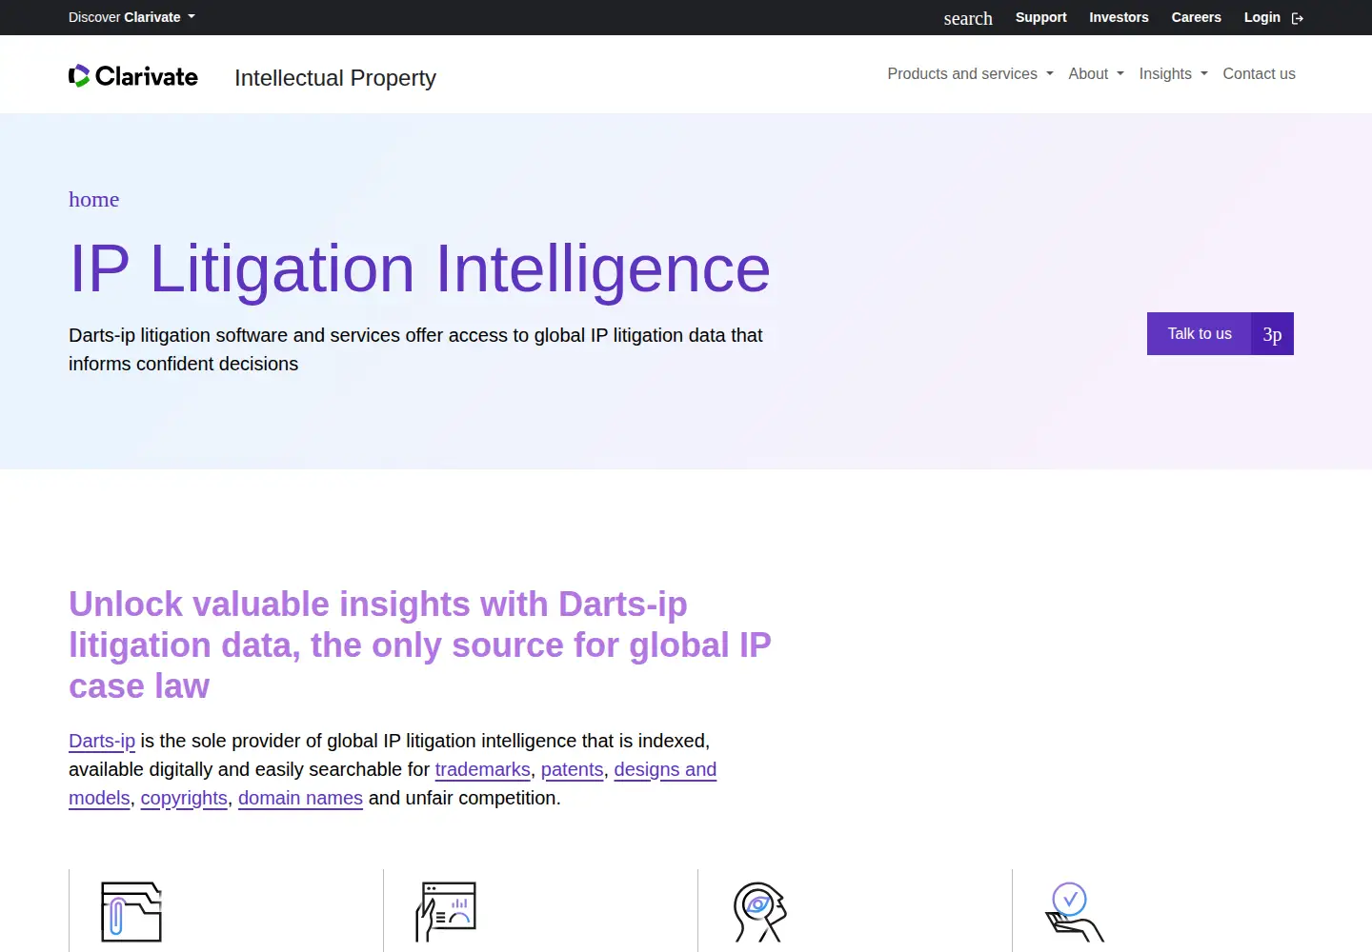This screenshot has width=1372, height=952.
Task: Click the login arrow icon
Action: click(1297, 18)
